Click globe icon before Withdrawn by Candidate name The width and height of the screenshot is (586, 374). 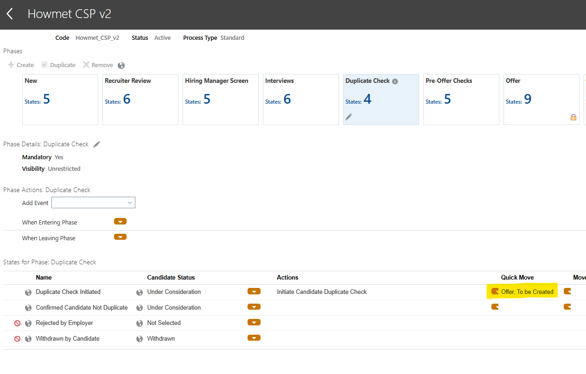(28, 339)
